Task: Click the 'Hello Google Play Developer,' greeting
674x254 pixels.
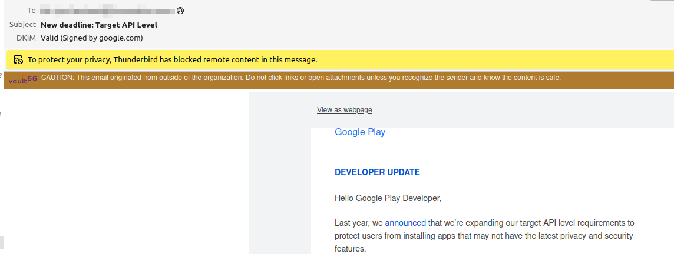Action: point(388,198)
